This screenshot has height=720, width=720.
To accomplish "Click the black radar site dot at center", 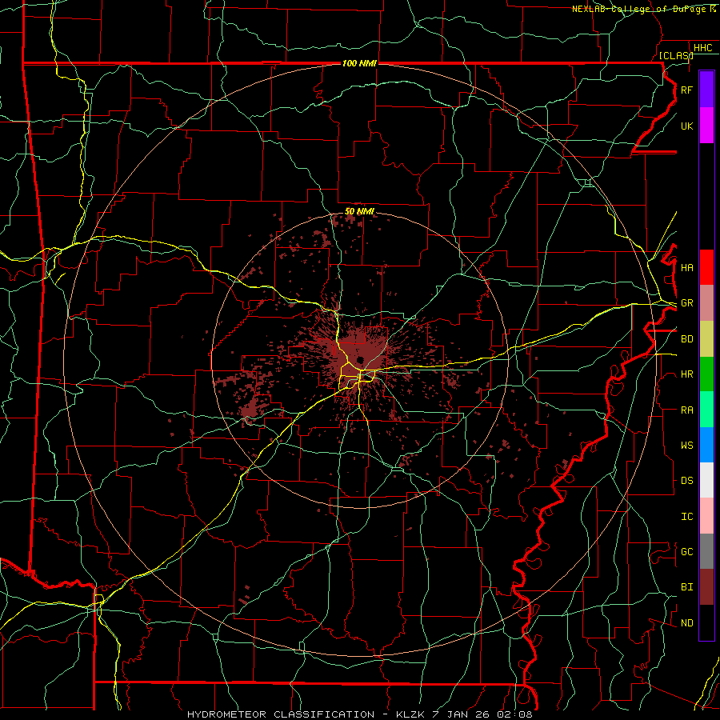I will click(361, 359).
